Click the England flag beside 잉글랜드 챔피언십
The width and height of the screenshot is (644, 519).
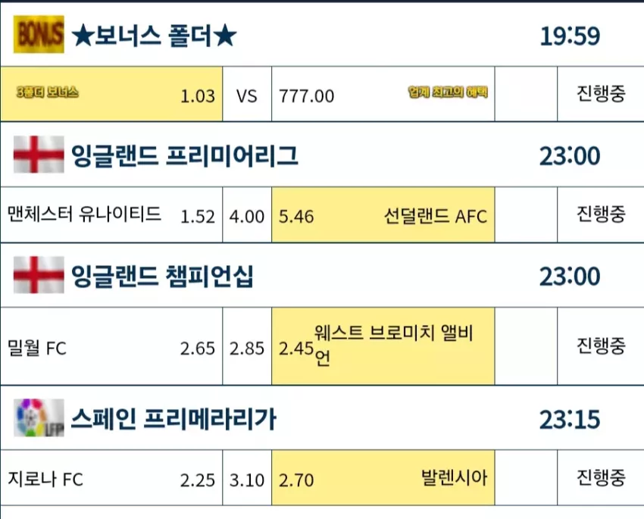tap(39, 275)
